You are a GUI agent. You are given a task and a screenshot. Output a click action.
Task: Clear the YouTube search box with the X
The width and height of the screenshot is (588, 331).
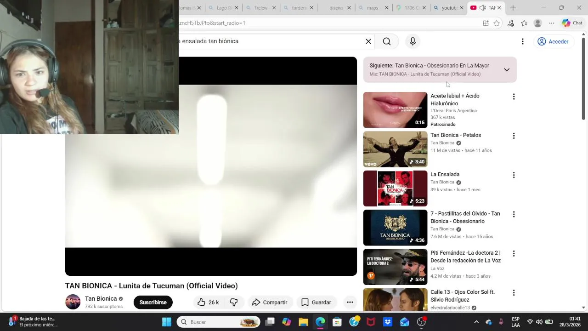(368, 41)
